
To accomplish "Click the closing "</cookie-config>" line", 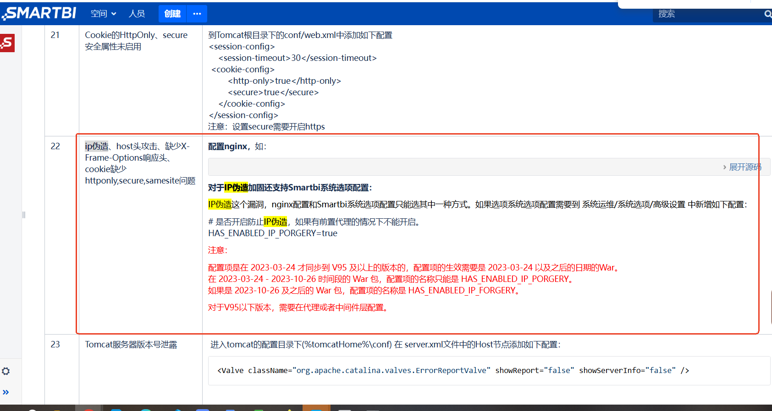I will [x=252, y=104].
